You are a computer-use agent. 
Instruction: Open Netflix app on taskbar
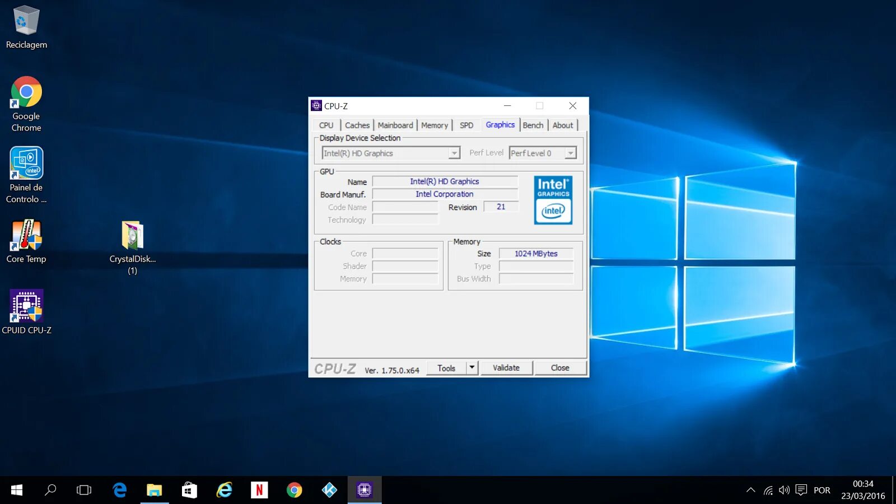coord(259,490)
